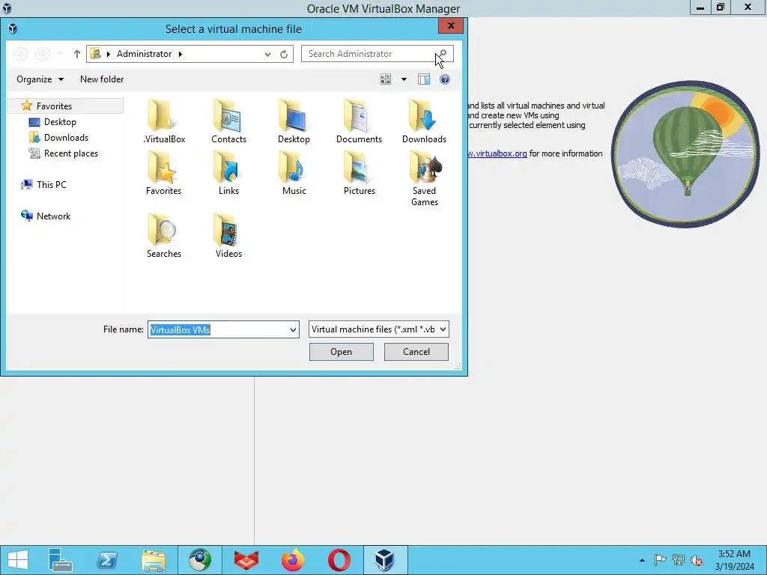
Task: Show the preview pane
Action: point(424,79)
